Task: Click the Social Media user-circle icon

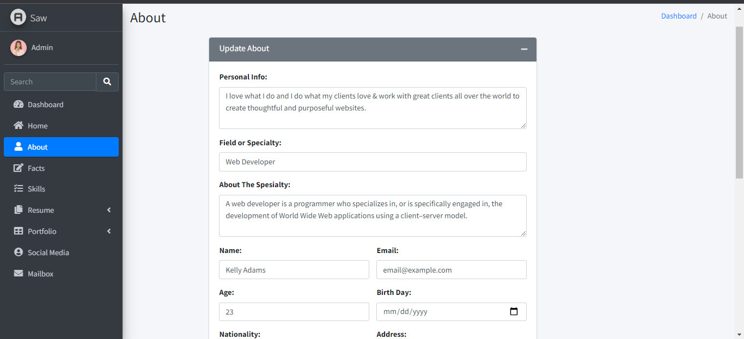Action: coord(19,252)
